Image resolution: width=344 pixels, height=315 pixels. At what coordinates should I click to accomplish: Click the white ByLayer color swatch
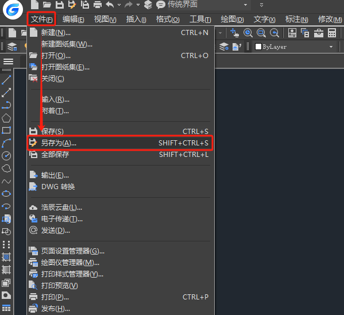pos(258,47)
